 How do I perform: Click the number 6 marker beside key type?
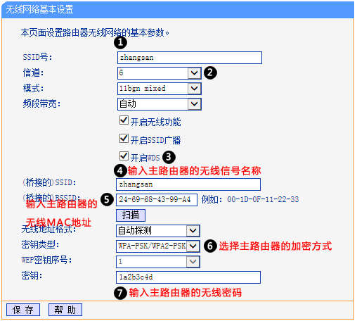coord(210,246)
